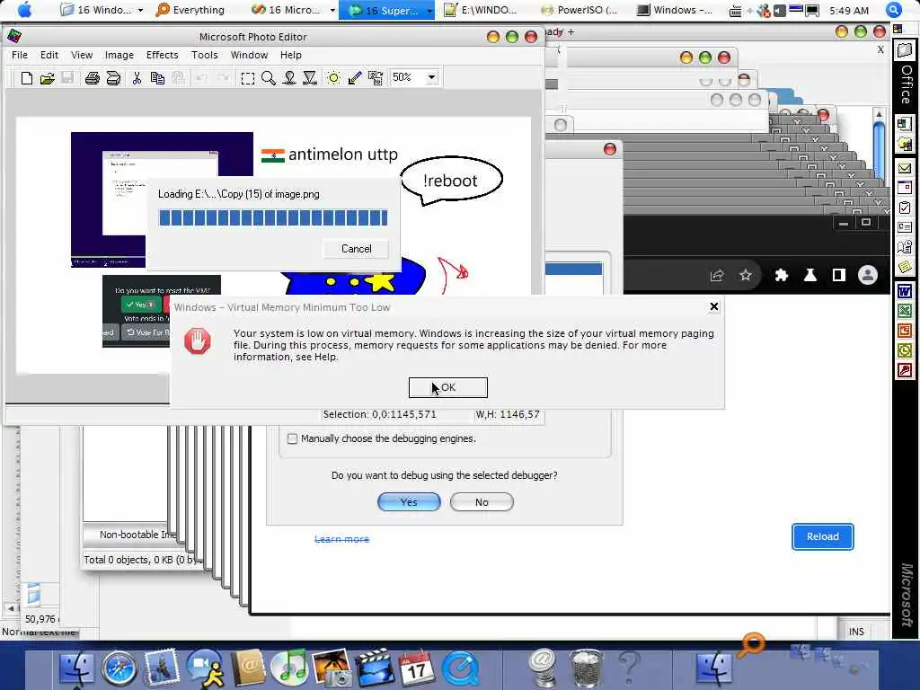The width and height of the screenshot is (920, 690).
Task: Click the loading progress bar
Action: (x=273, y=217)
